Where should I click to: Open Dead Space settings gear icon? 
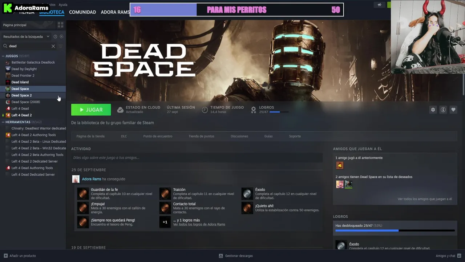[x=433, y=110]
